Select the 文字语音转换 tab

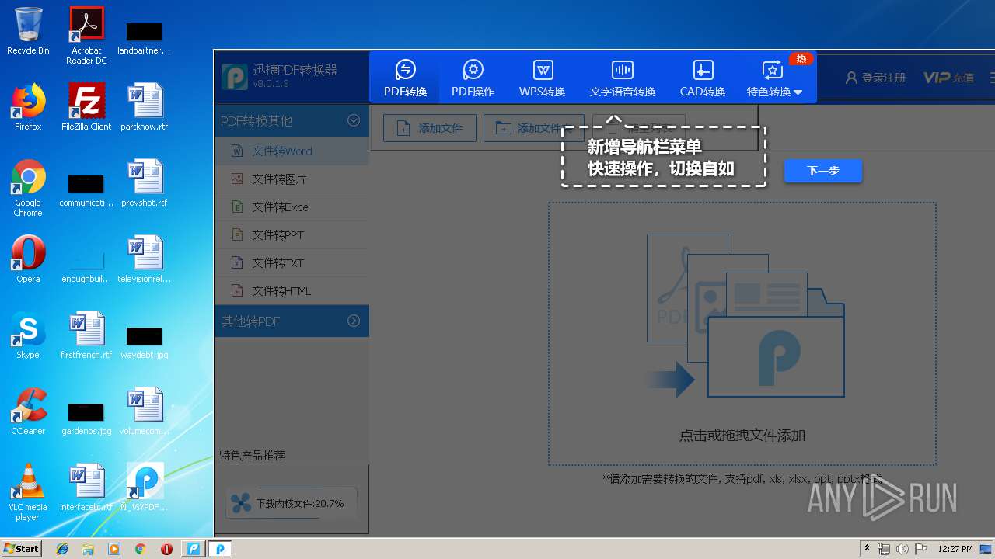click(622, 78)
